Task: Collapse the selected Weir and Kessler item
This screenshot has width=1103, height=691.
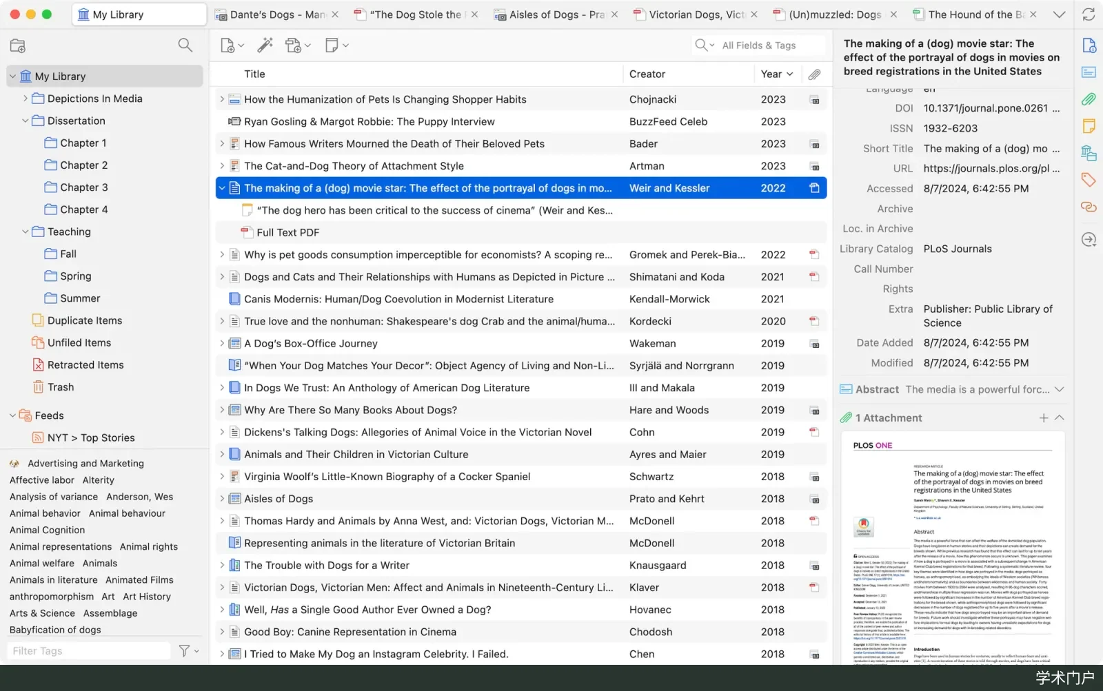Action: point(222,188)
